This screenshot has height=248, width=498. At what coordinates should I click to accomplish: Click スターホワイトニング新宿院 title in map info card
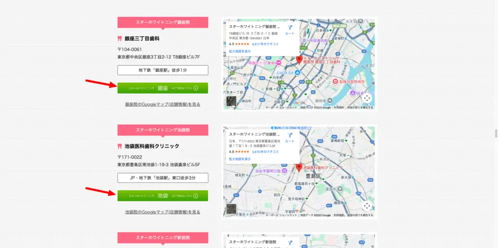click(x=252, y=242)
